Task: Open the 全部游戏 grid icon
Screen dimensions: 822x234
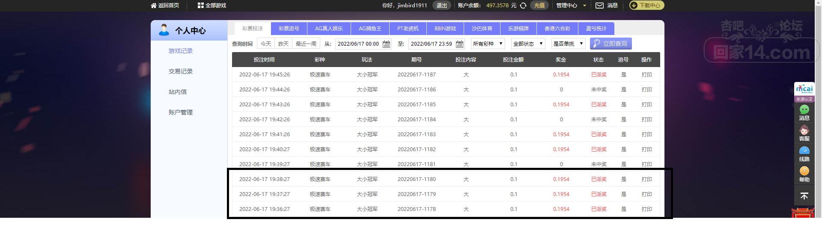Action: click(200, 6)
